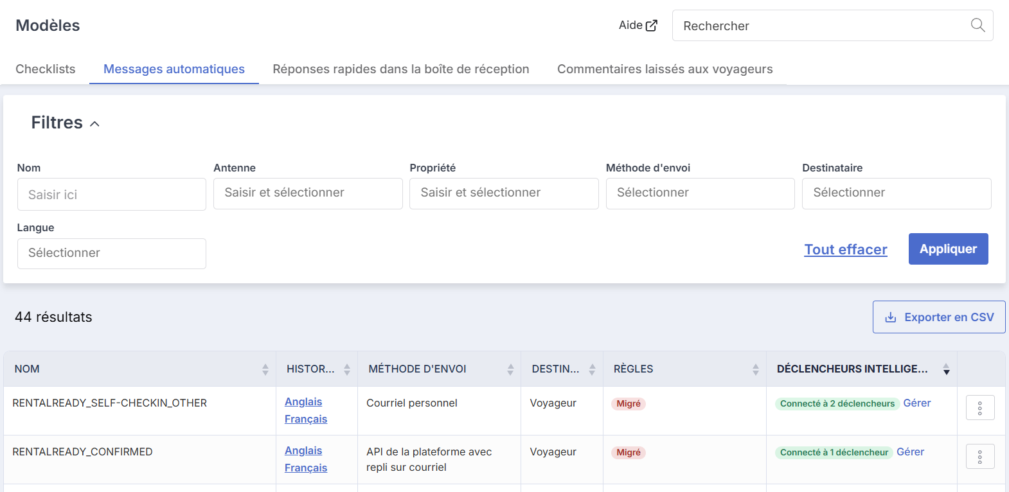
Task: Open Français link for RENTALREADY_CONFIRMED
Action: point(306,468)
